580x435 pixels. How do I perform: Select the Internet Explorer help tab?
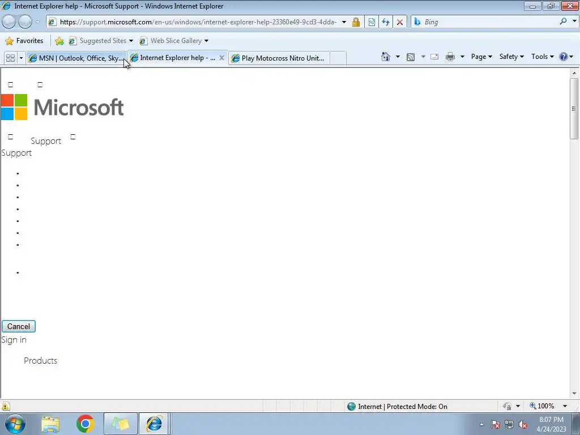tap(173, 58)
